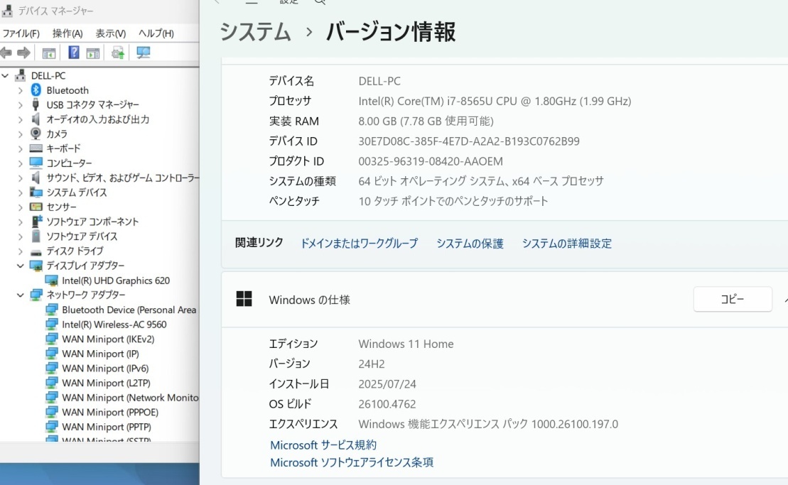The width and height of the screenshot is (788, 485).
Task: Click the action pane toolbar icon
Action: click(x=93, y=53)
